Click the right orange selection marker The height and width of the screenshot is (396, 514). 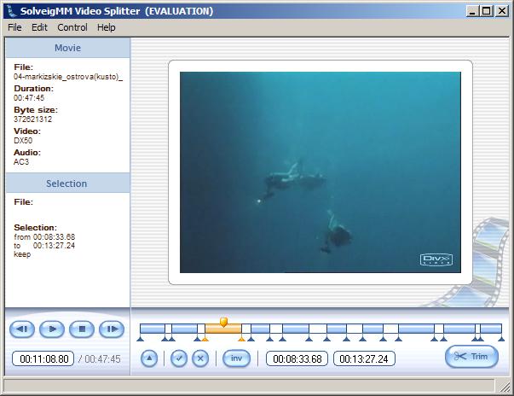point(241,339)
